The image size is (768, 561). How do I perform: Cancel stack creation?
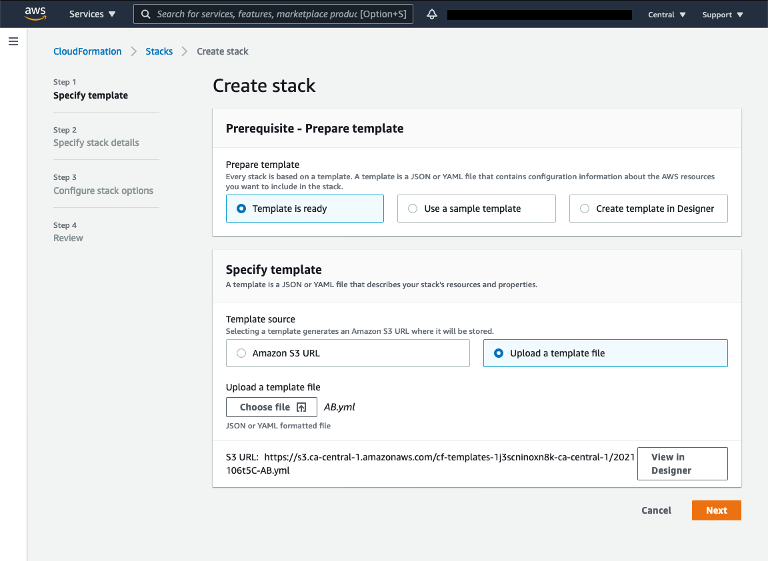[x=656, y=510]
